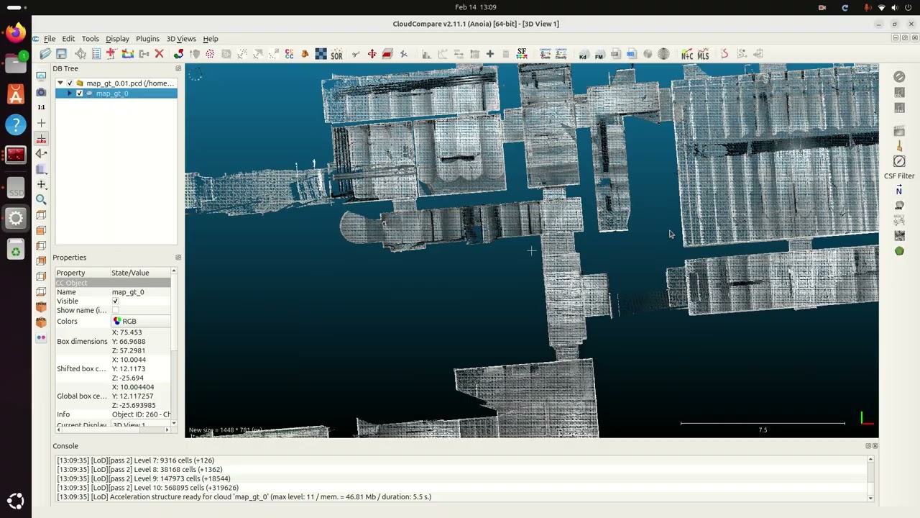Open the point list picking tool
Image resolution: width=920 pixels, height=518 pixels.
96,54
